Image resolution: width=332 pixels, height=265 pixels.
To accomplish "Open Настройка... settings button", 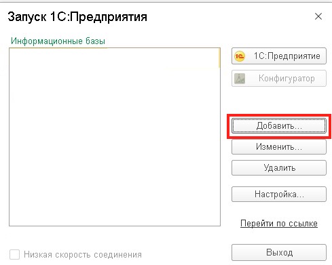I will tap(279, 194).
